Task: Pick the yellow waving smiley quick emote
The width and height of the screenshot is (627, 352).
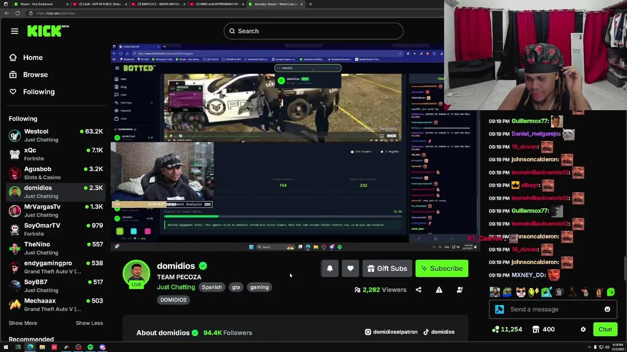Action: [x=533, y=292]
